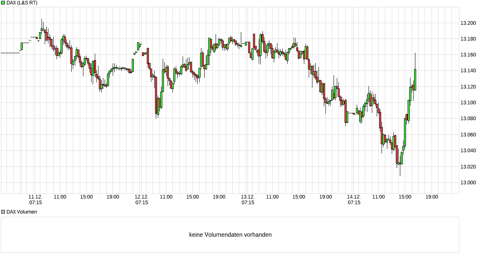
Task: Click the 13.080 price axis label
Action: click(x=468, y=118)
